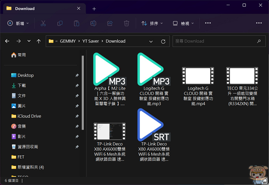Screen dimensions: 269x185
Task: Expand the 排序 sort menu
Action: click(152, 23)
